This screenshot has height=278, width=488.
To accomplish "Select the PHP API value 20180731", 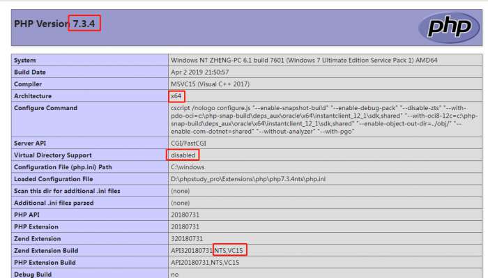I will [x=185, y=215].
